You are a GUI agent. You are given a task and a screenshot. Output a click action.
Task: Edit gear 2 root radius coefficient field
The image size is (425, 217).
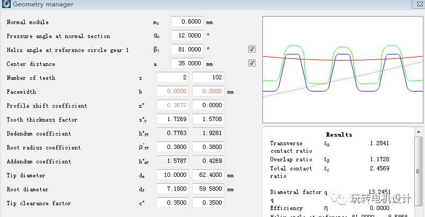208,147
